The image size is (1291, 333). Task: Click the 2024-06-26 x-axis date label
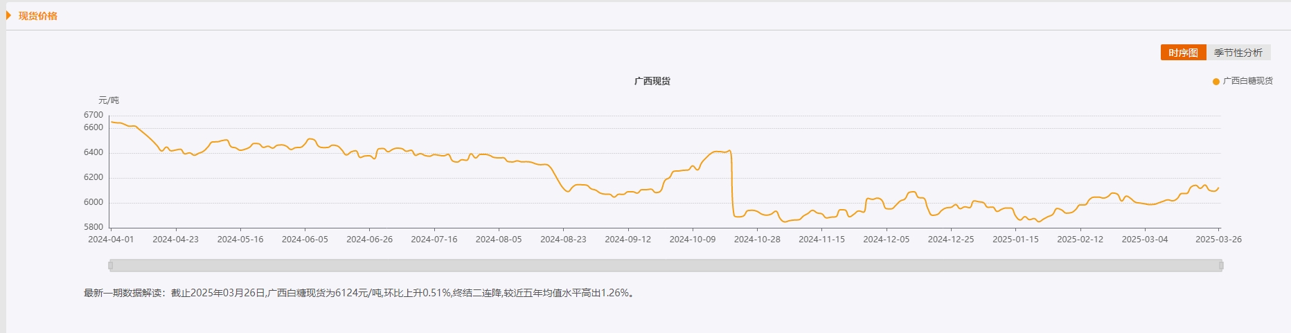[369, 240]
